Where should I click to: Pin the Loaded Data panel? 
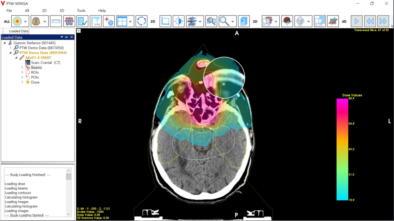tap(67, 37)
